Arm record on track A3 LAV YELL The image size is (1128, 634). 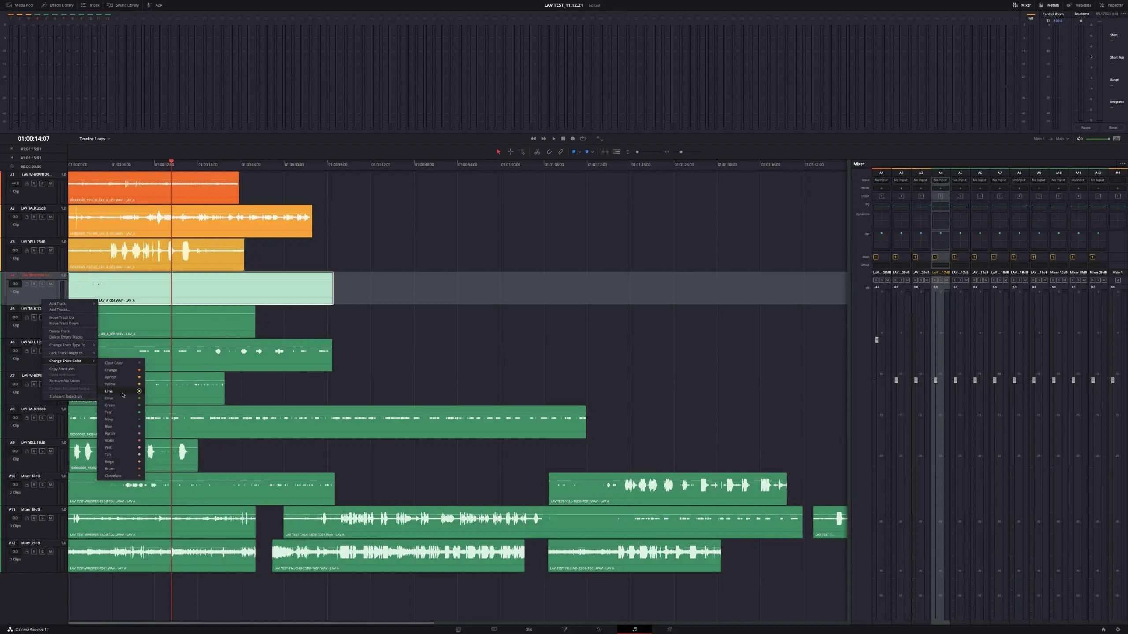pyautogui.click(x=34, y=250)
